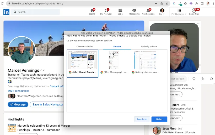
Task: Click the lock icon by the URL
Action: point(9,4)
